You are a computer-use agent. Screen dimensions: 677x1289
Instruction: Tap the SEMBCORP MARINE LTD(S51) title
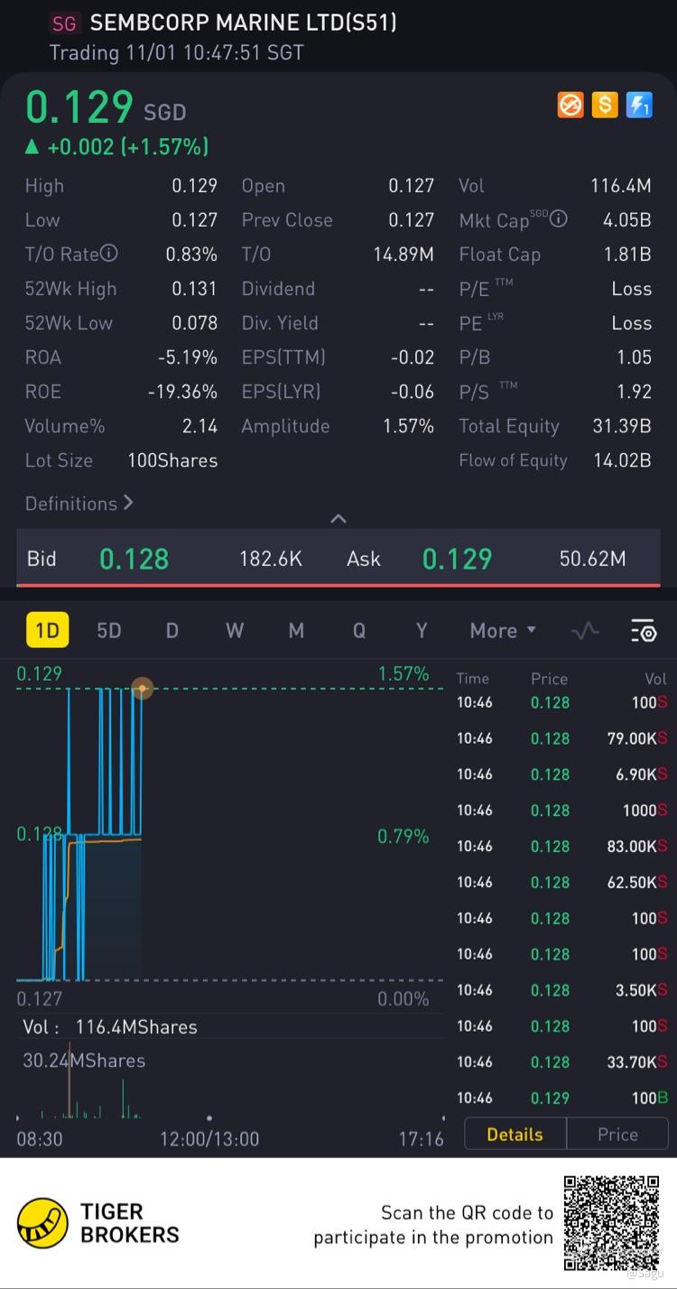tap(243, 23)
